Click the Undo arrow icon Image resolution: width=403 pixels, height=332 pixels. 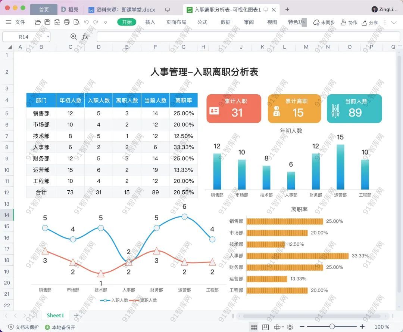point(87,22)
